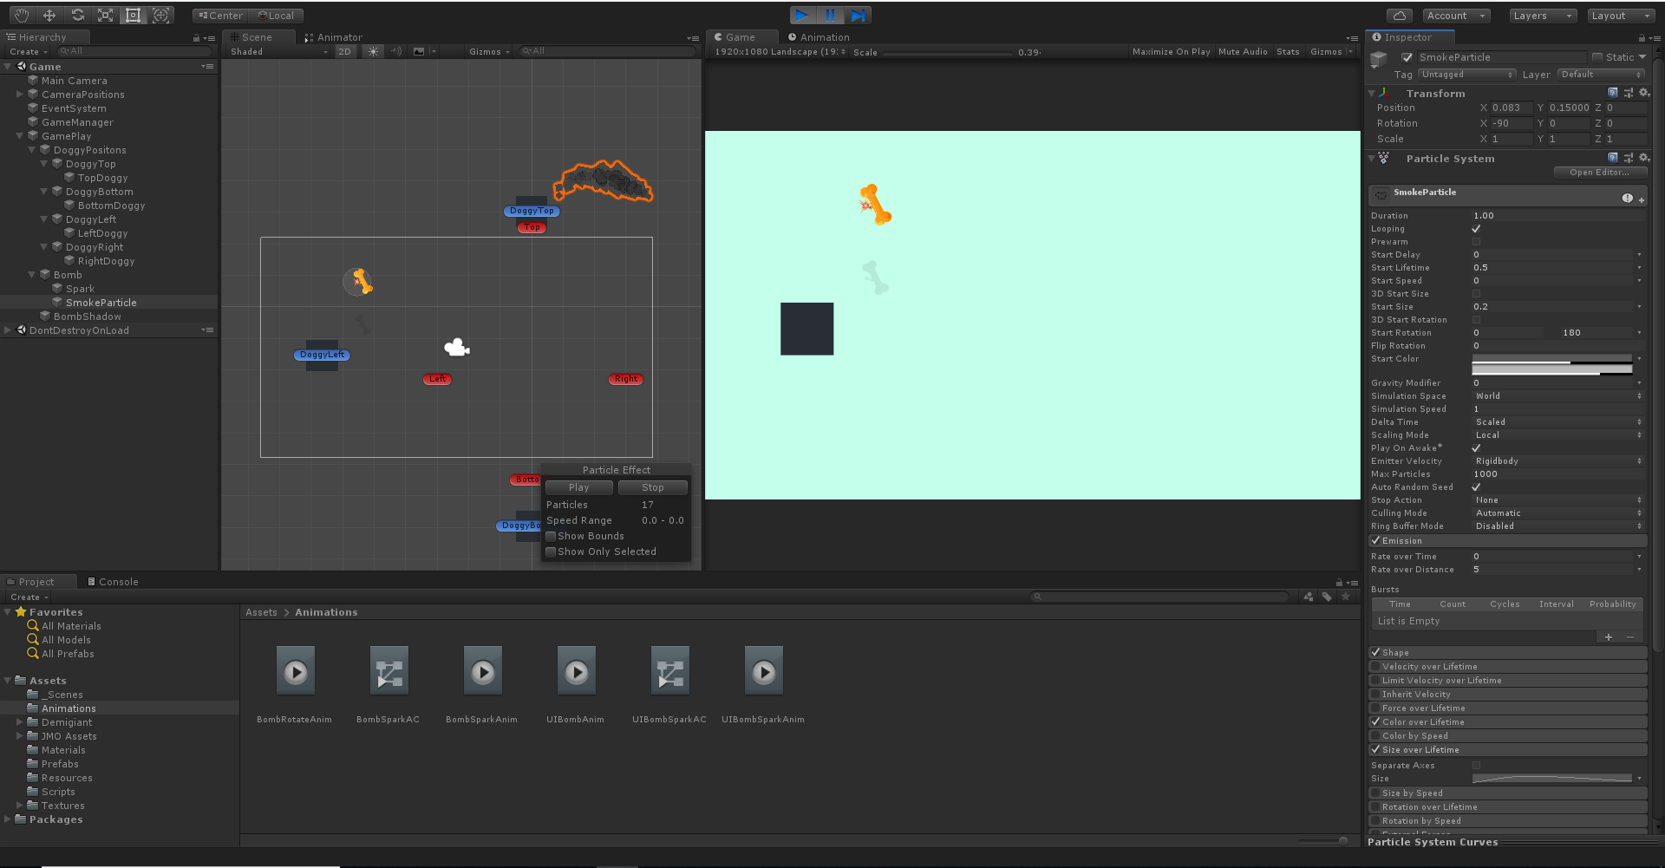Select the Rect Transform tool
This screenshot has width=1665, height=868.
tap(133, 16)
